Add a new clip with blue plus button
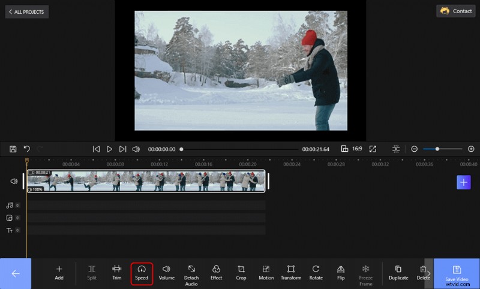 [463, 182]
